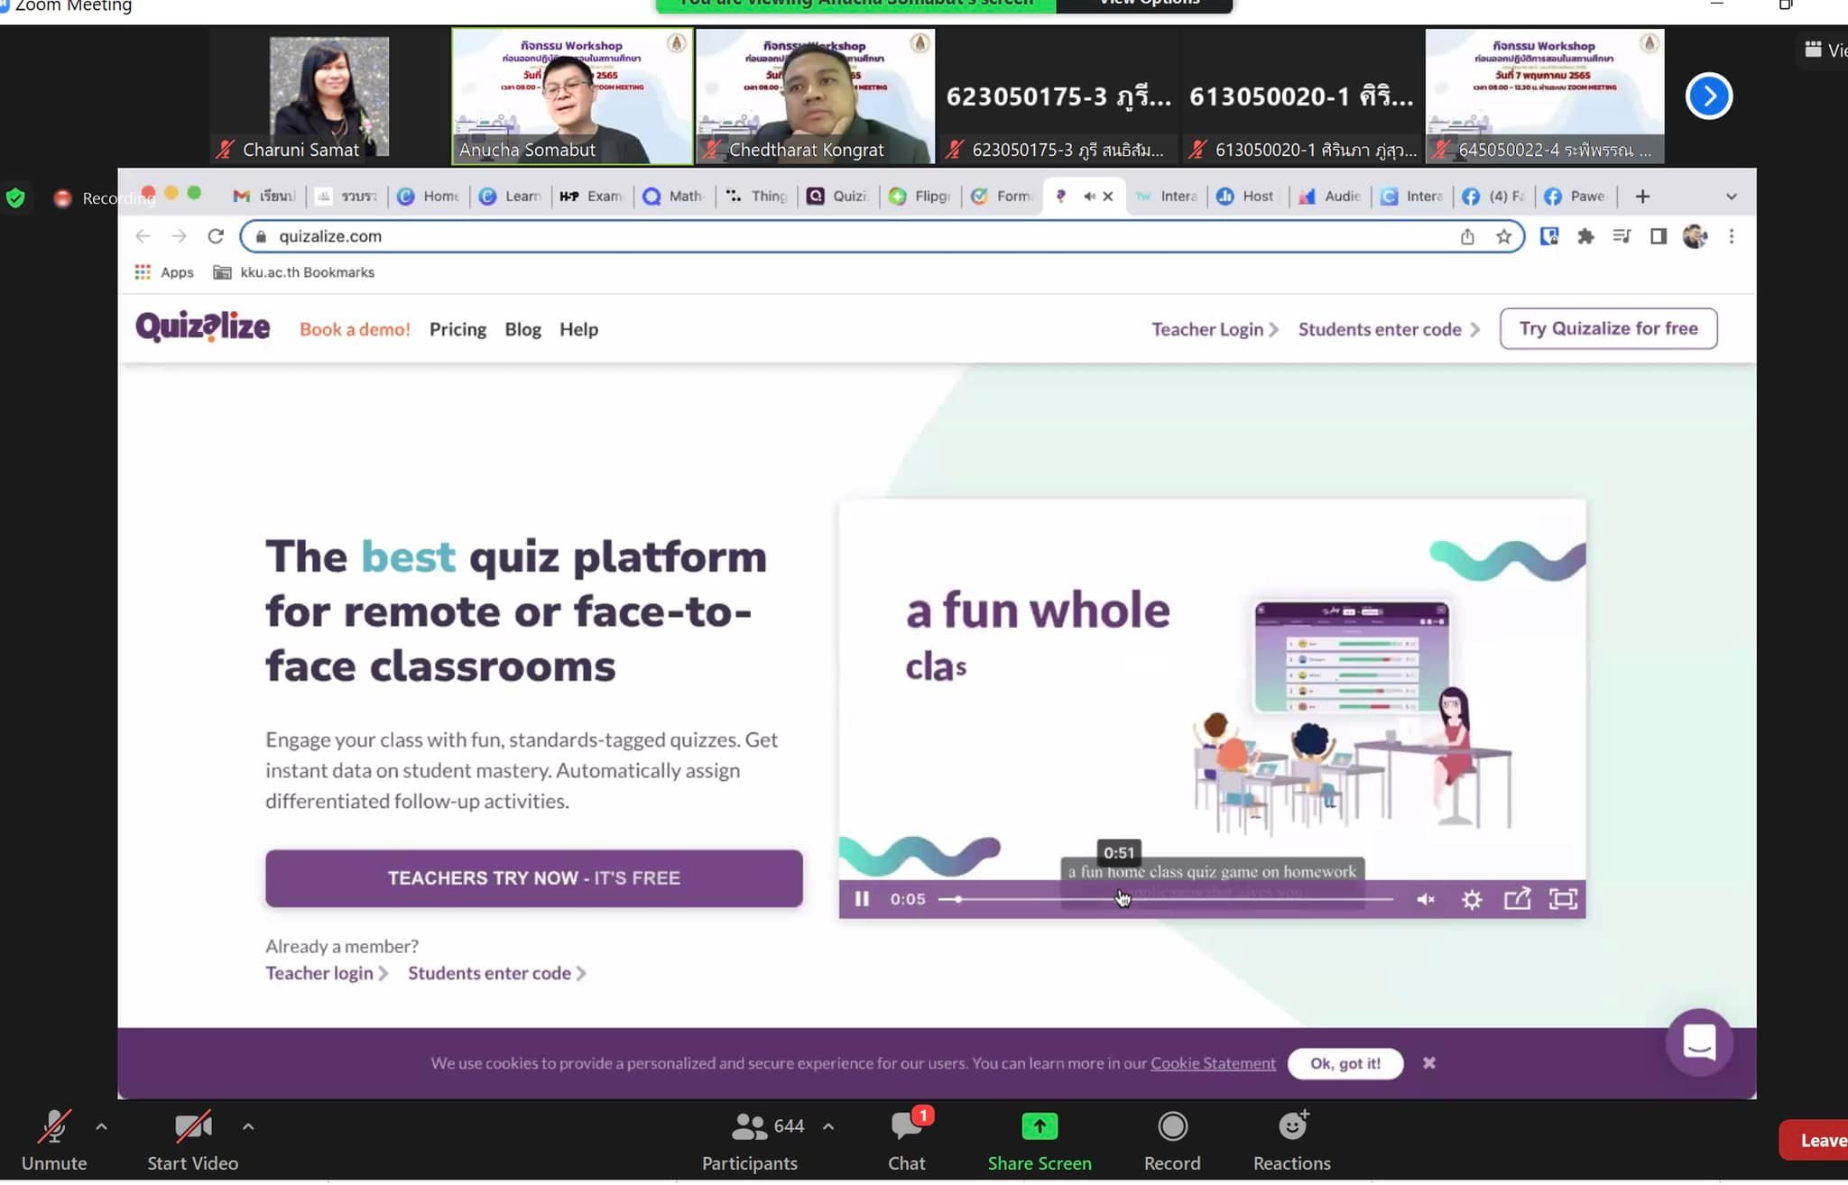Image resolution: width=1848 pixels, height=1185 pixels.
Task: Toggle Start Video in Zoom
Action: pyautogui.click(x=192, y=1140)
